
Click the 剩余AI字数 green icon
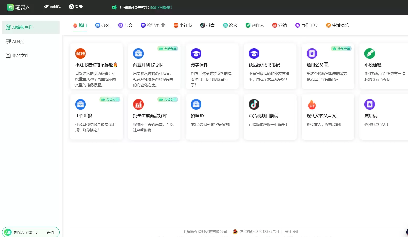[8, 232]
